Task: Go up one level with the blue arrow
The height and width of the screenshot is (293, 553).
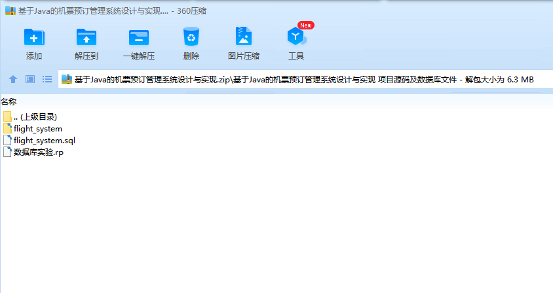Action: [13, 79]
